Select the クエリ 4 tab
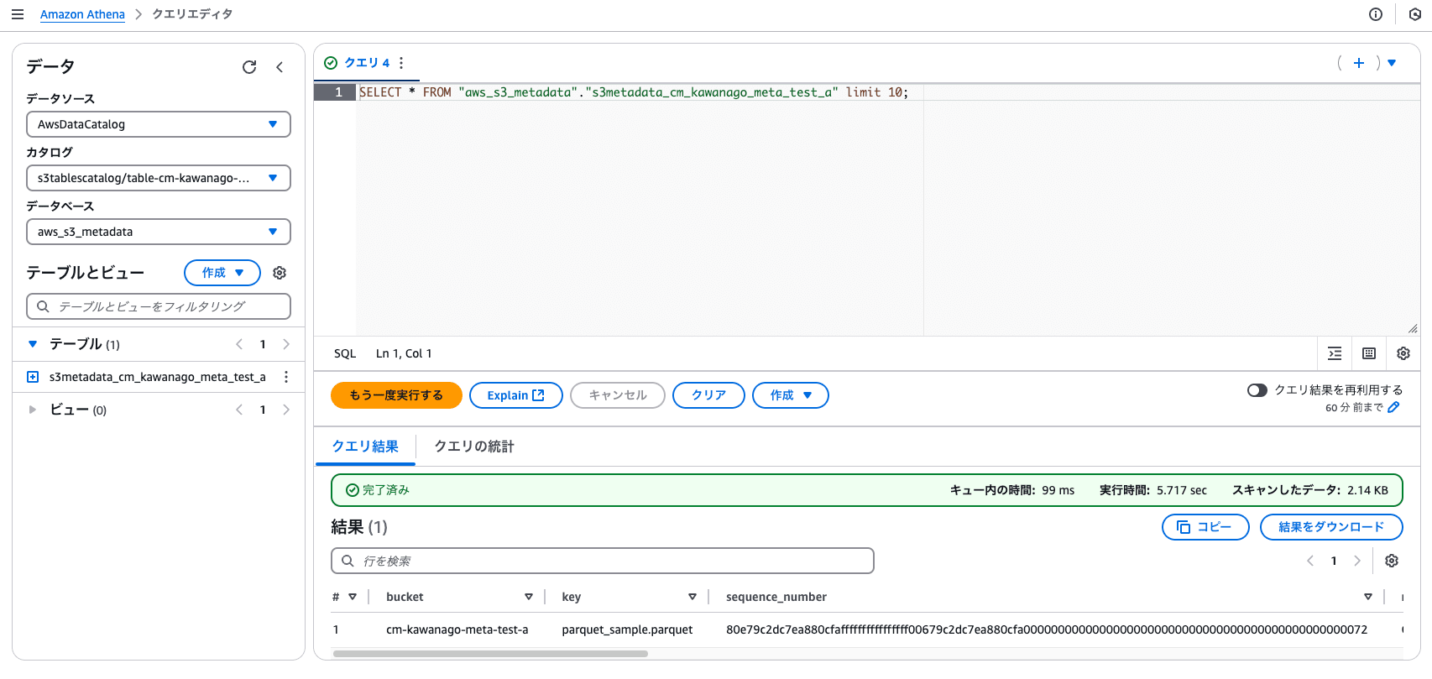Viewport: 1432px width, 679px height. click(367, 63)
